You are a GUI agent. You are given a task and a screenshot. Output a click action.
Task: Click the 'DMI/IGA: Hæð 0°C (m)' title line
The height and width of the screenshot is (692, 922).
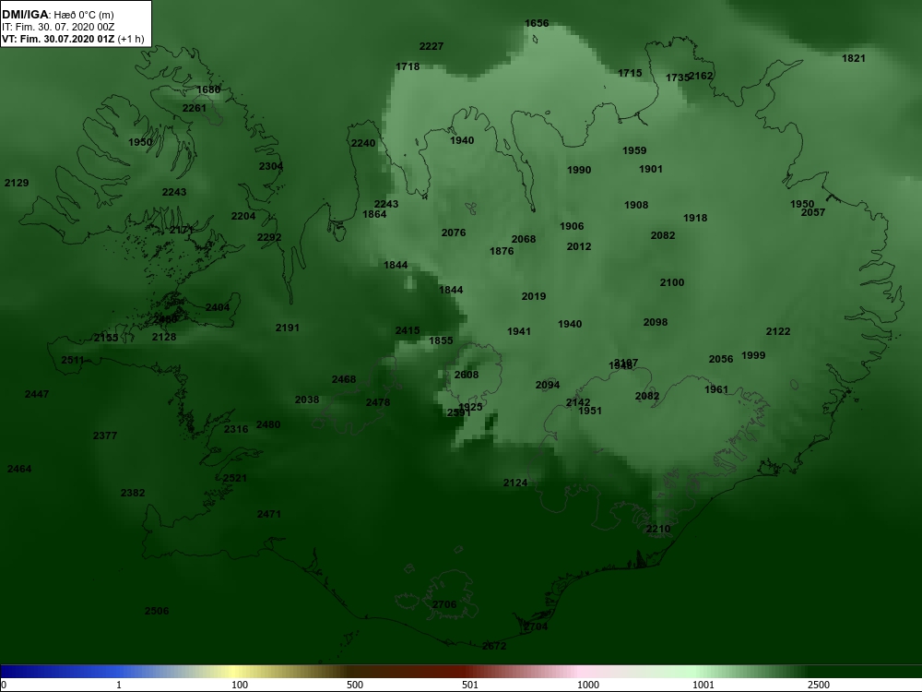[57, 15]
